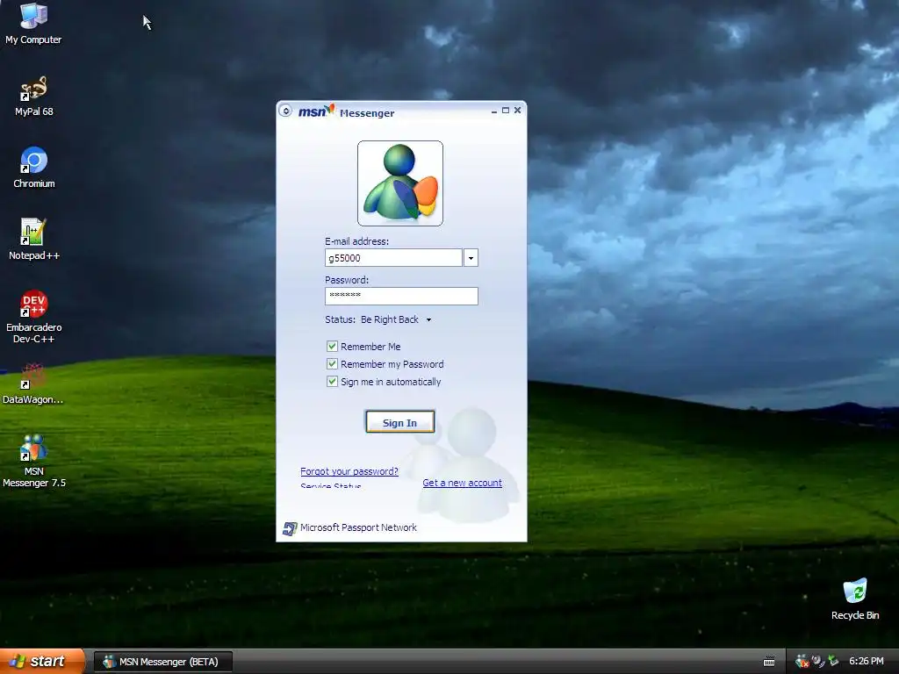Viewport: 899px width, 674px height.
Task: Expand the E-mail address dropdown arrow
Action: (x=471, y=258)
